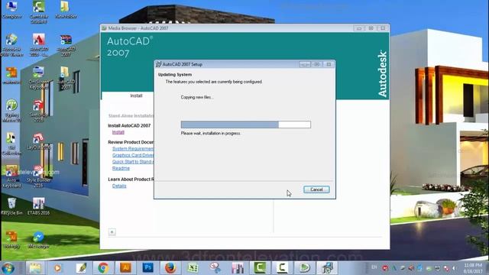This screenshot has width=489, height=275.
Task: Click the installation progress bar
Action: pos(246,125)
